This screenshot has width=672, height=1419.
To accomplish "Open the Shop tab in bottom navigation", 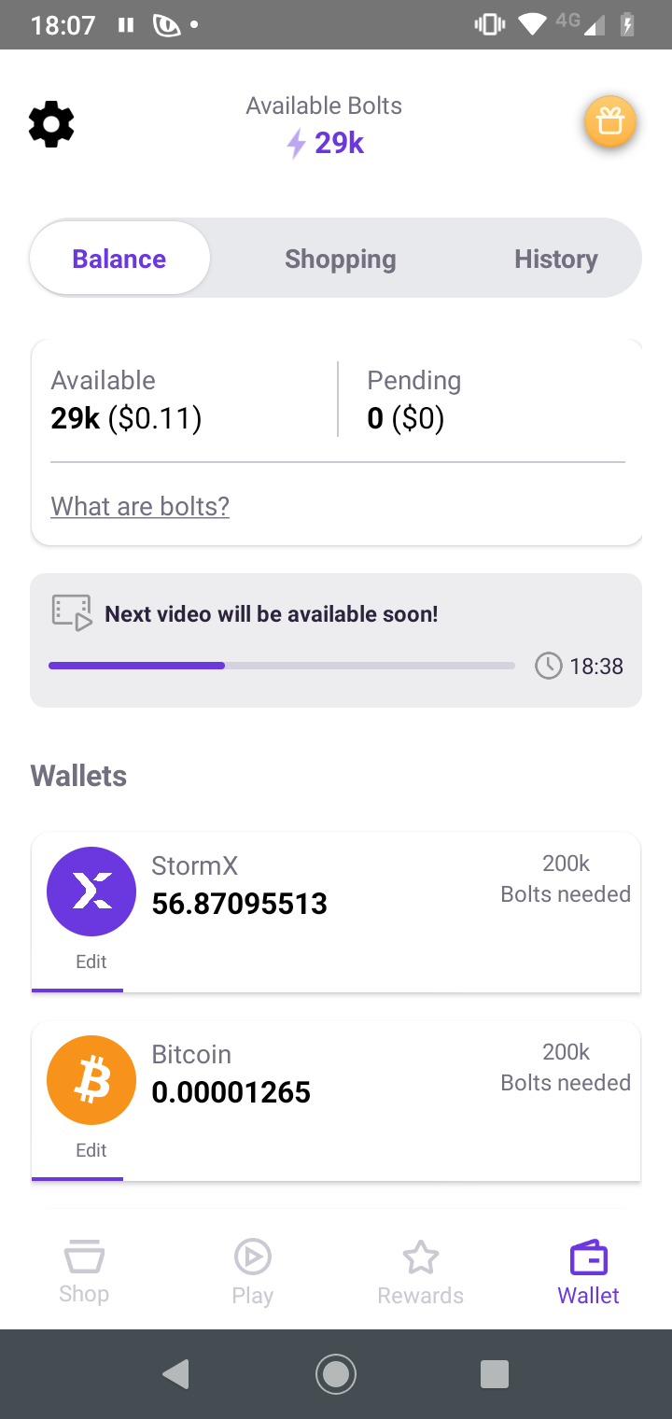I will pos(84,1271).
